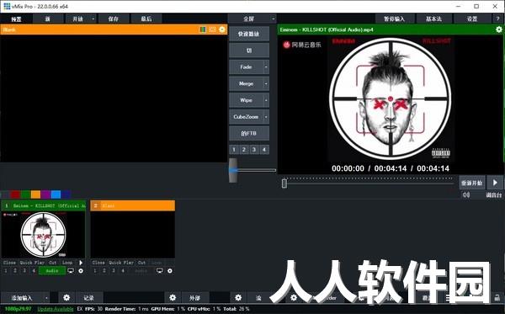Screen dimensions: 505x314
Task: Open 调音台 audio mixer
Action: coord(494,194)
